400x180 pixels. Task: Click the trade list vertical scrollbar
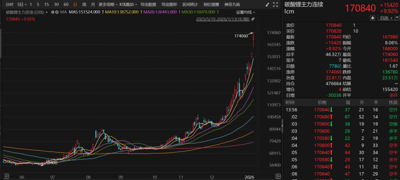coord(283,126)
